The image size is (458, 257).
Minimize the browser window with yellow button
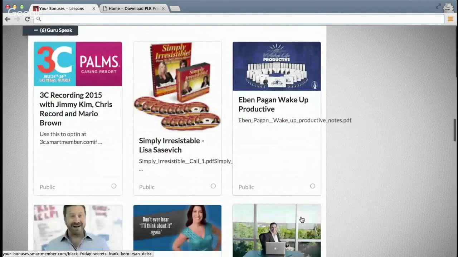click(15, 7)
